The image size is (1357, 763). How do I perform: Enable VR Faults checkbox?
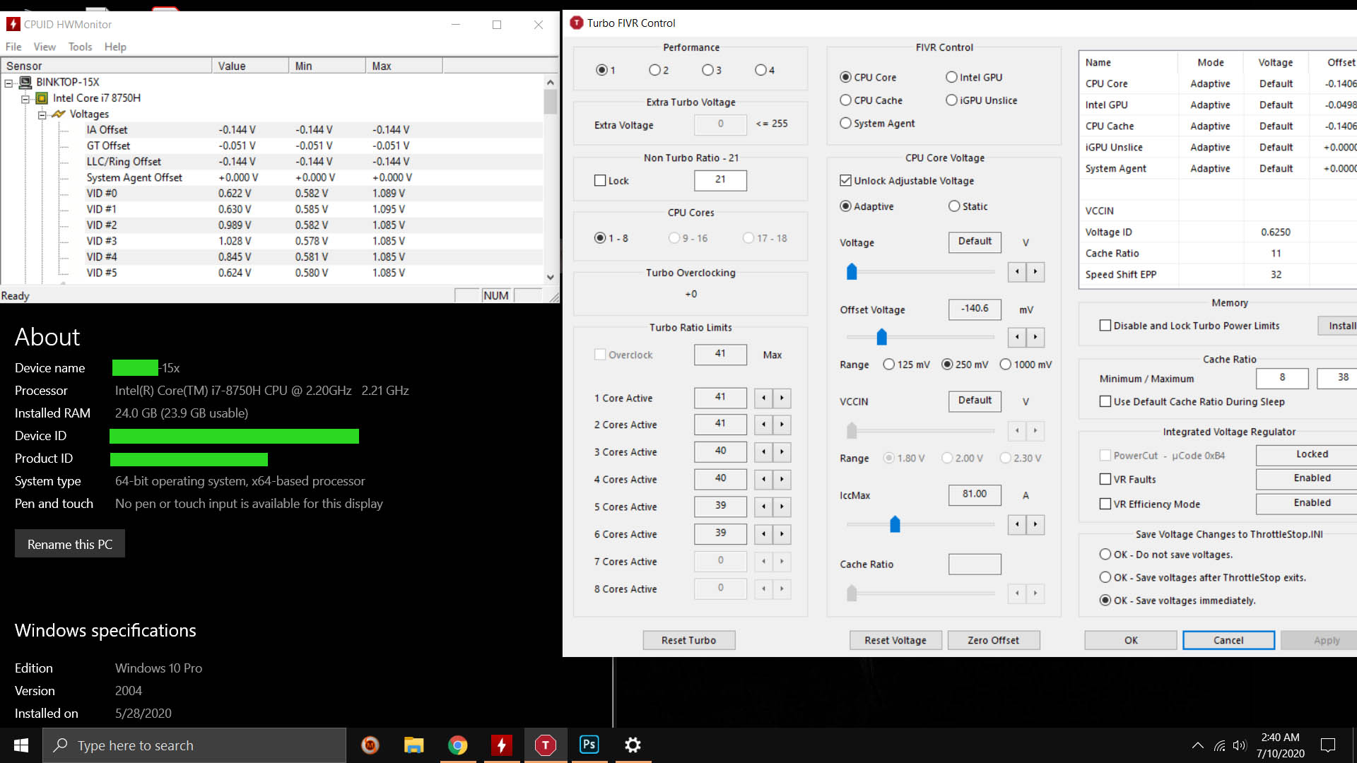pos(1105,479)
